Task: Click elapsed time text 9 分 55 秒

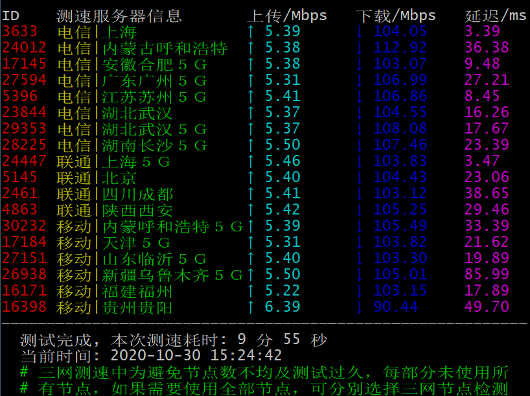Action: click(282, 340)
